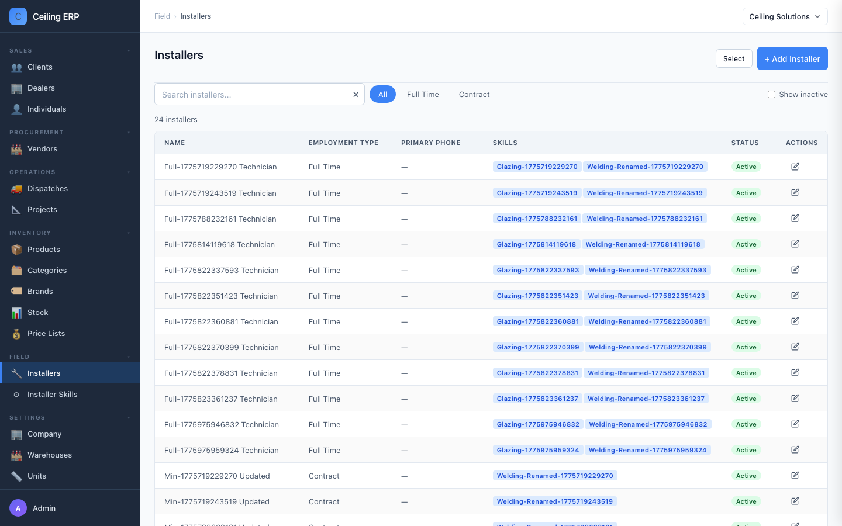
Task: Collapse the Procurement sidebar section
Action: (x=129, y=133)
